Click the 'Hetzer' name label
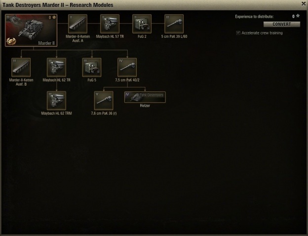The image size is (308, 236). coord(145,106)
